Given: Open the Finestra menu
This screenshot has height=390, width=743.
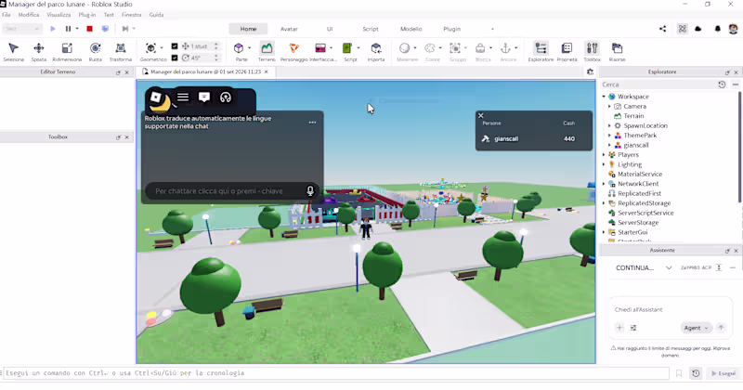Looking at the screenshot, I should (x=131, y=15).
